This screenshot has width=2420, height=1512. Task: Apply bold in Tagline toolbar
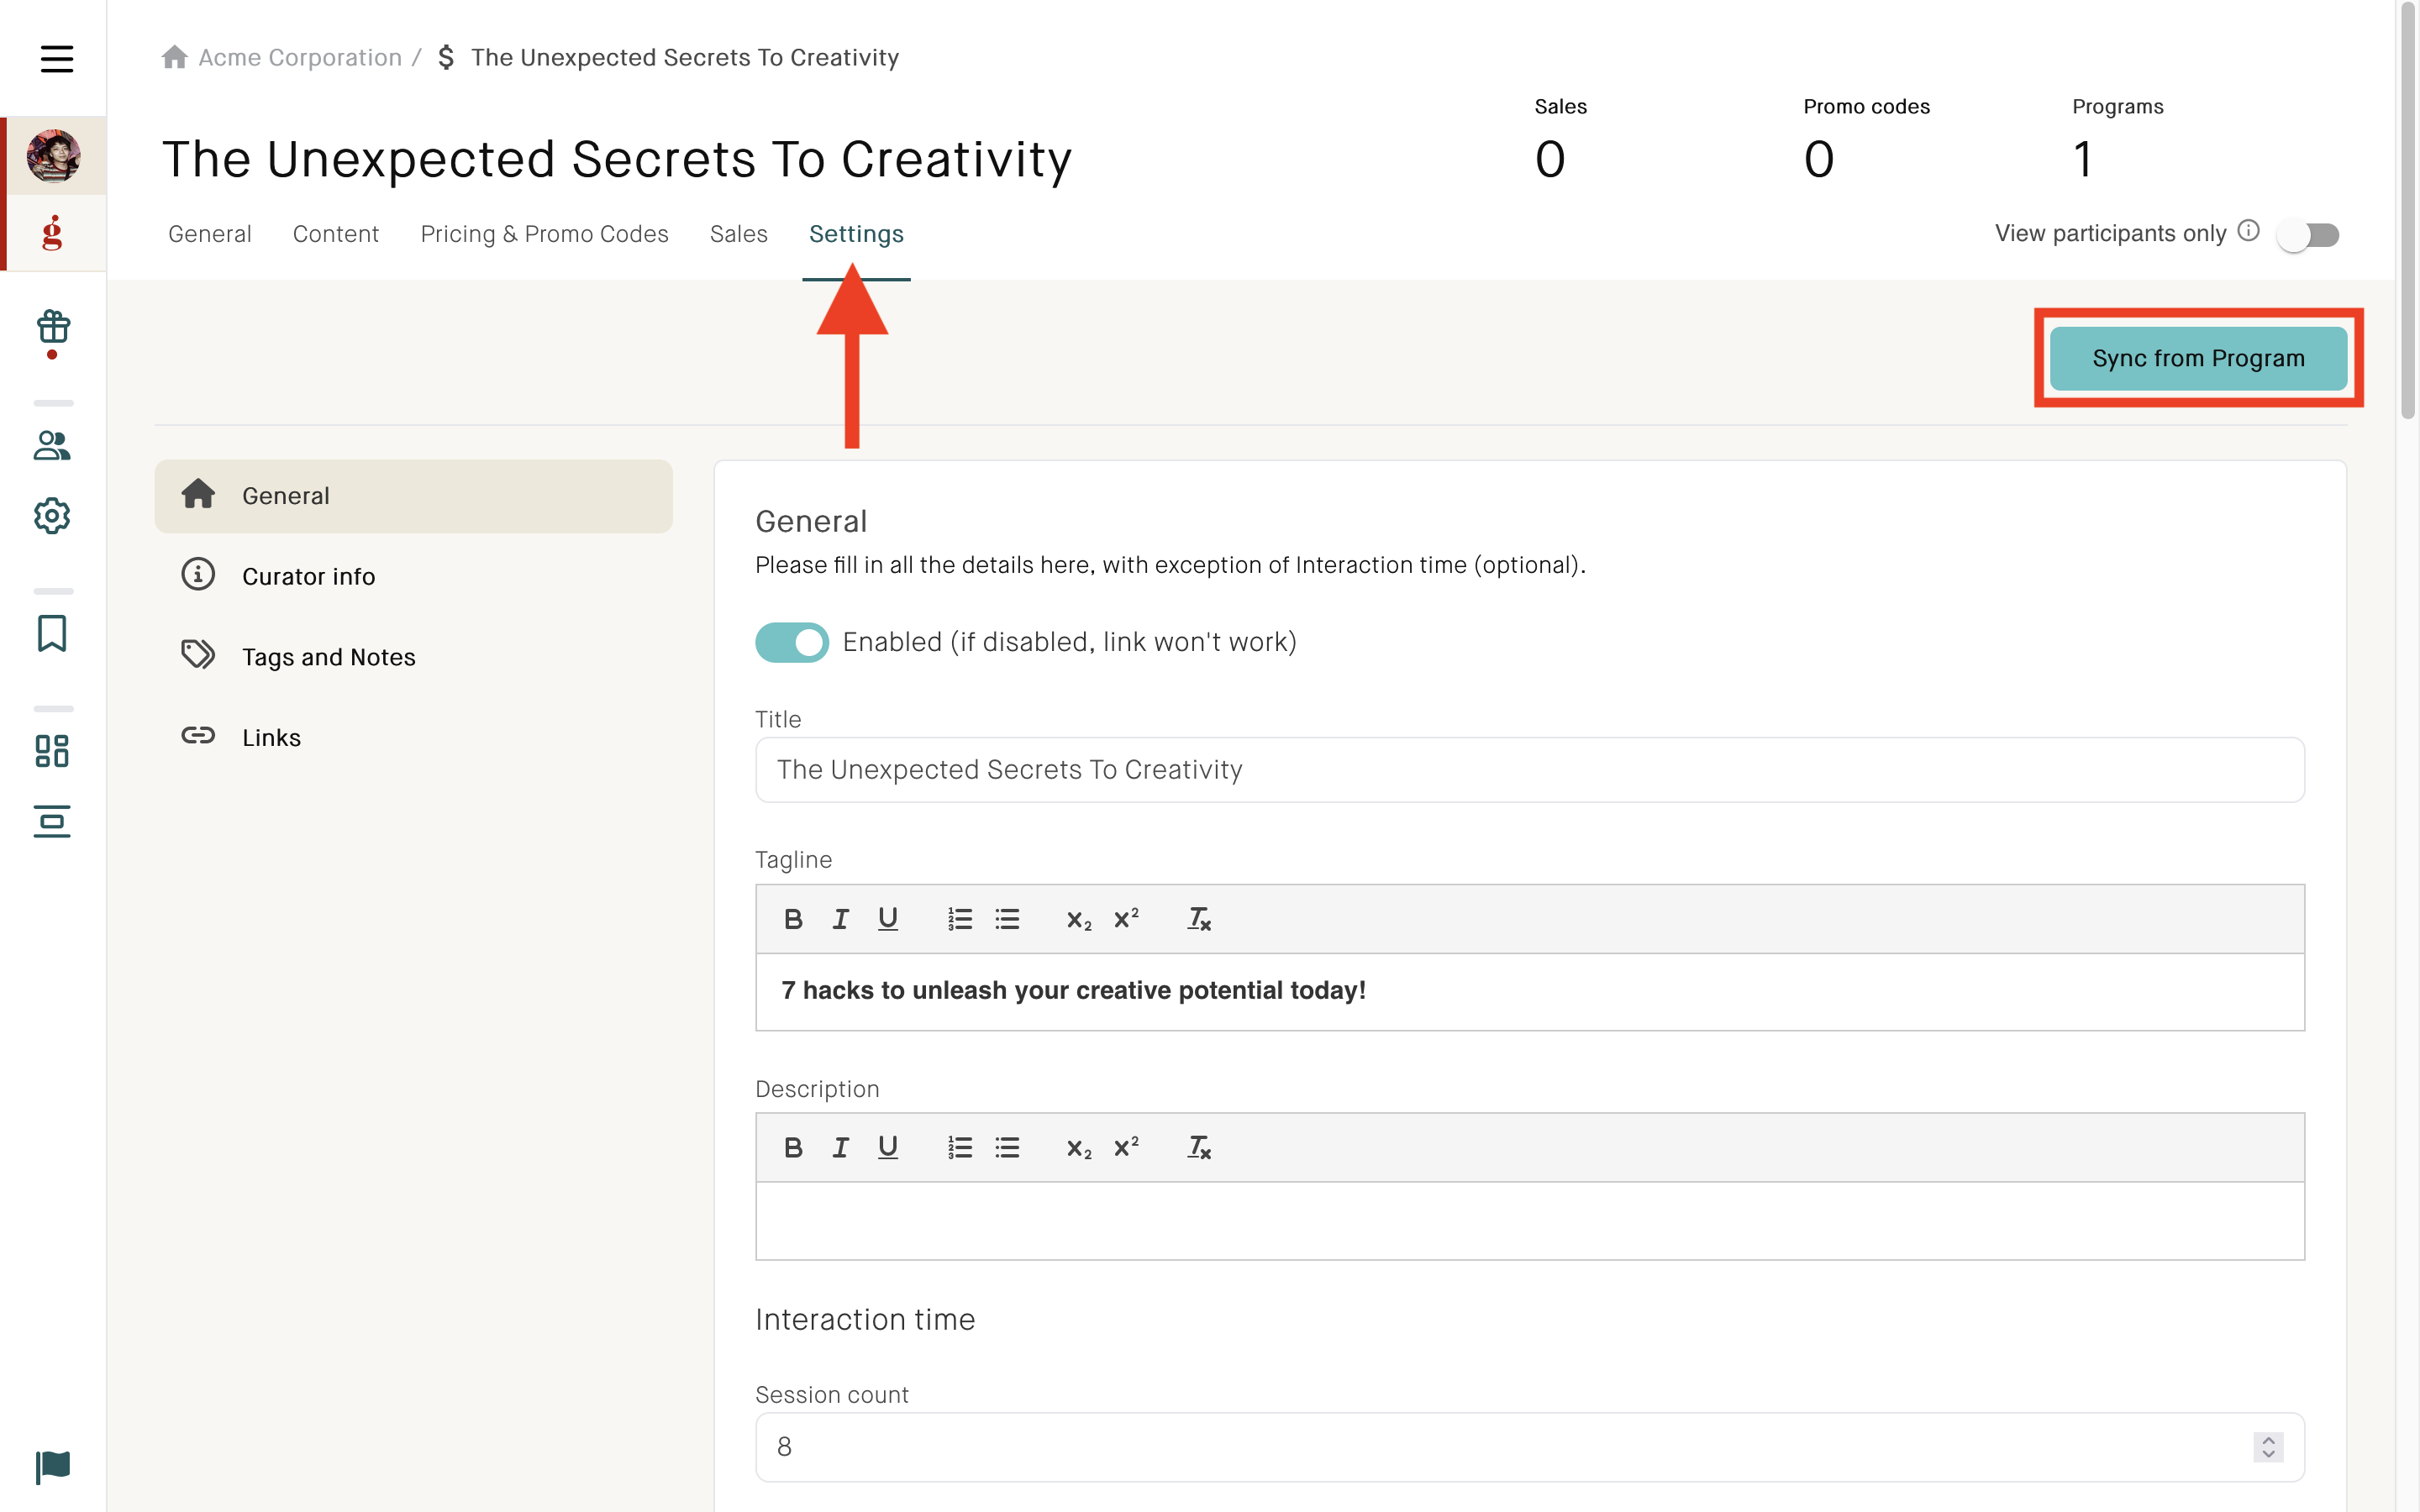pos(793,919)
